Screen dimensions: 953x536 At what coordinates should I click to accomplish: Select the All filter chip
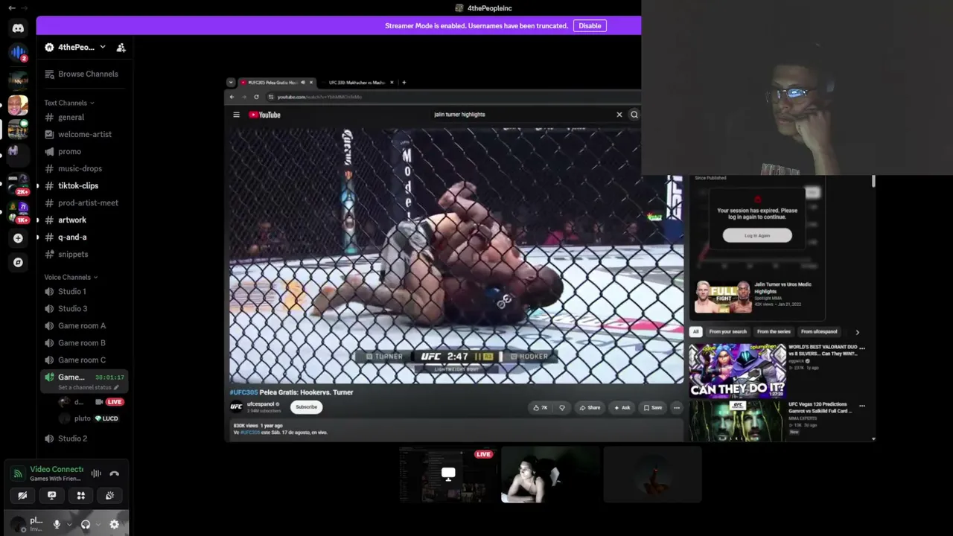click(x=695, y=331)
